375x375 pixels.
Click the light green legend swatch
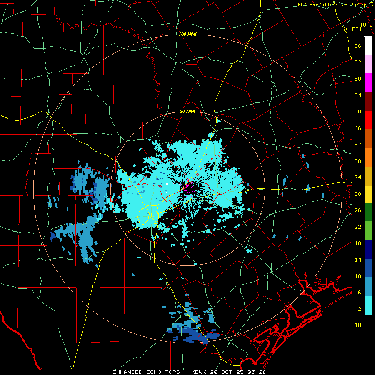coord(368,231)
